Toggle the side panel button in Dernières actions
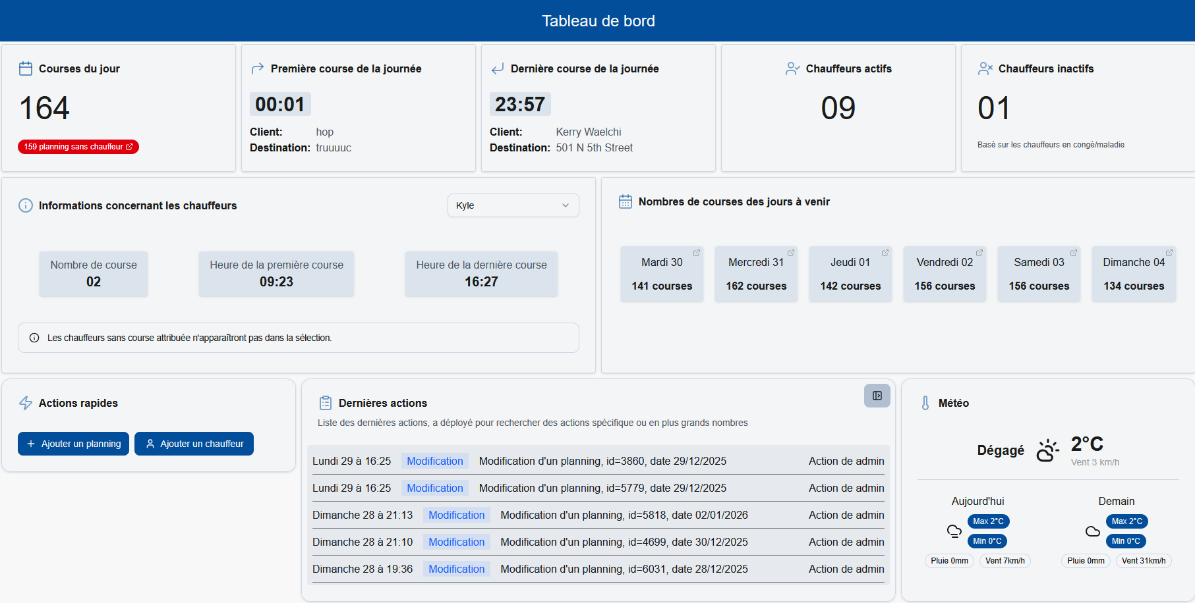Screen dimensions: 1195x603 coord(877,396)
